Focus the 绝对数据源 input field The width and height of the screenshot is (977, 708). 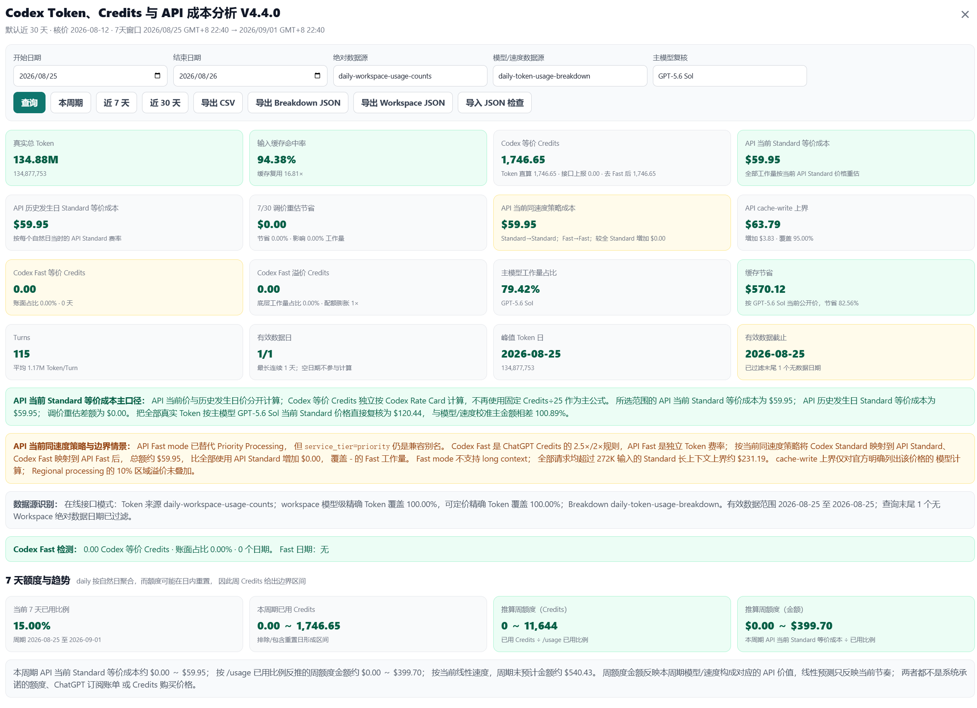(410, 76)
